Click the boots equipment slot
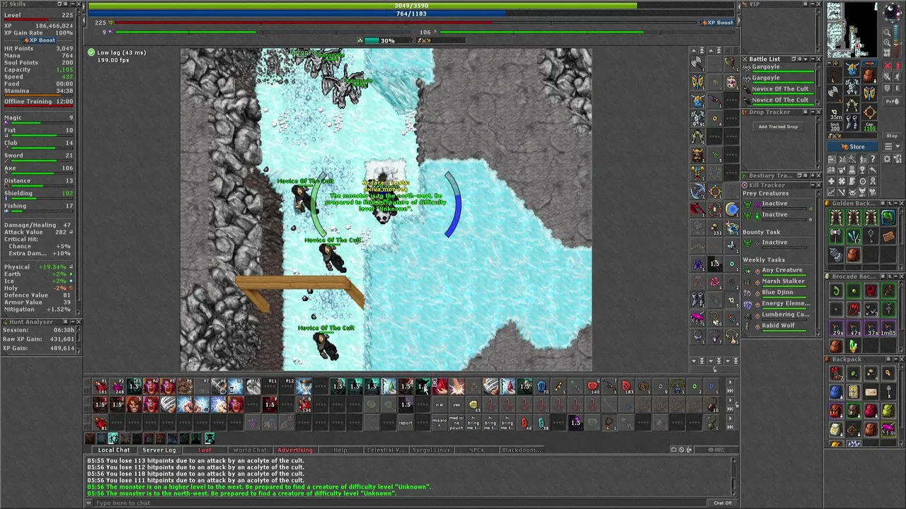This screenshot has height=509, width=906. pyautogui.click(x=851, y=123)
